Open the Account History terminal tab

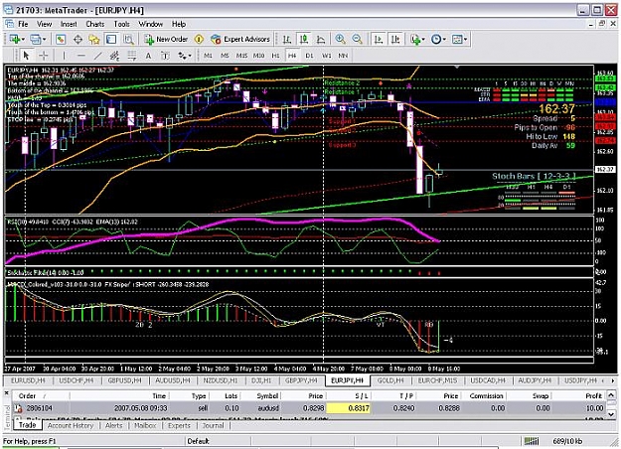tap(71, 425)
